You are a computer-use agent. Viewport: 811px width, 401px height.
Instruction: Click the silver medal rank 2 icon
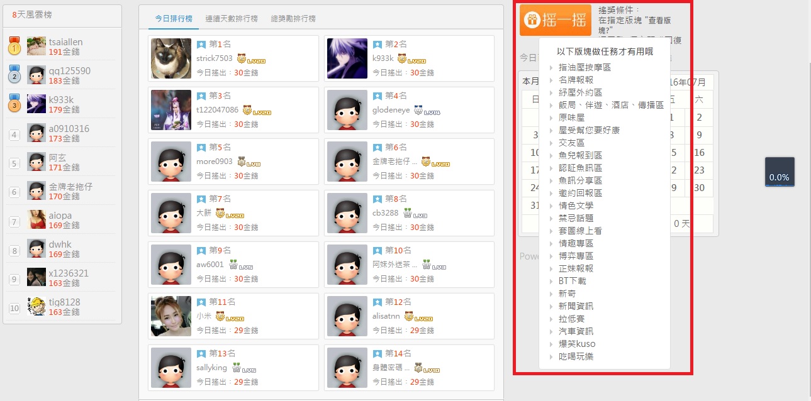(x=14, y=75)
